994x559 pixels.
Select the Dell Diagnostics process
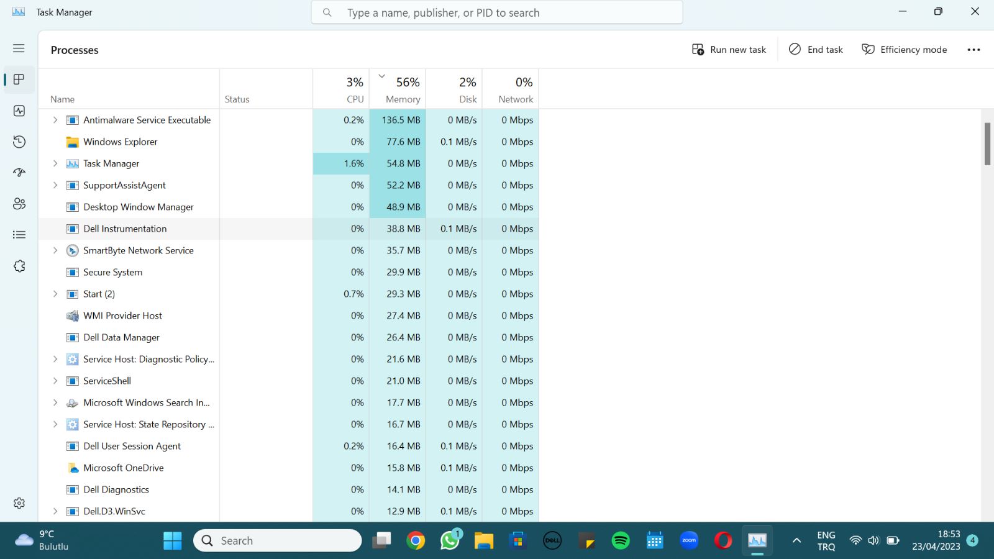pos(288,489)
